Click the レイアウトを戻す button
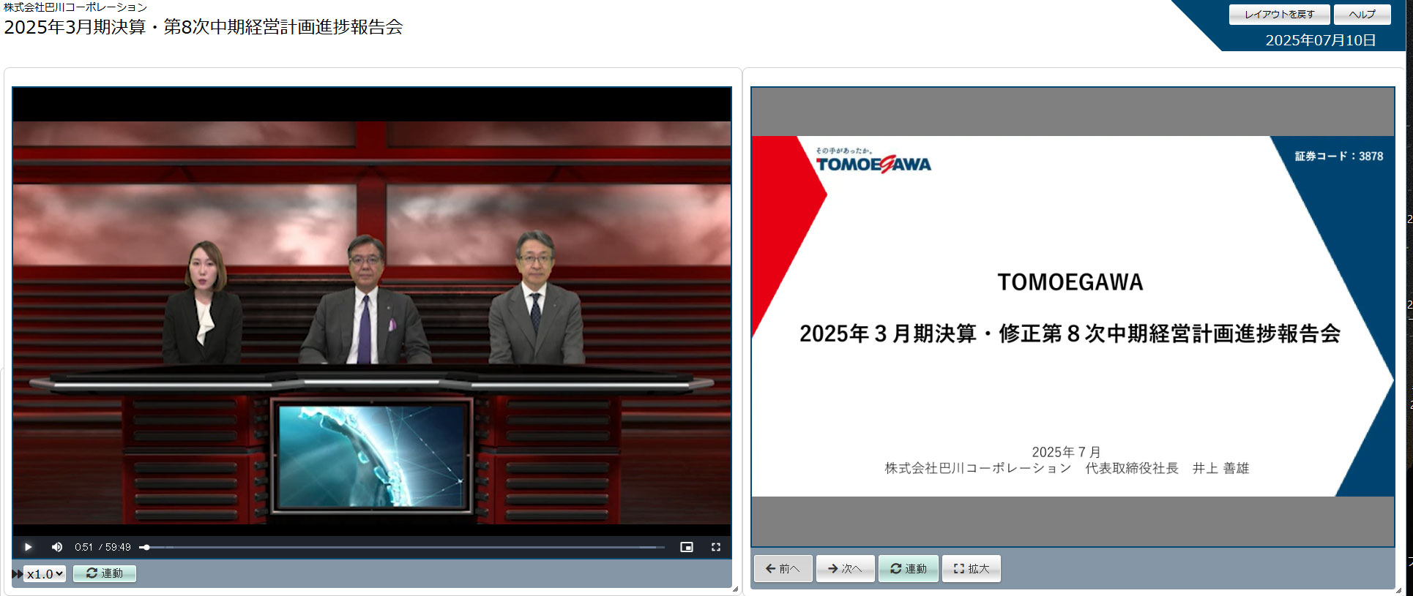 pyautogui.click(x=1280, y=15)
